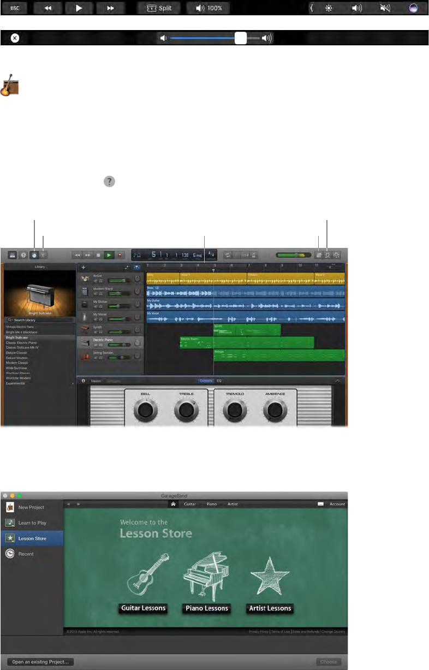This screenshot has height=670, width=429.
Task: Click the red record button
Action: click(120, 254)
